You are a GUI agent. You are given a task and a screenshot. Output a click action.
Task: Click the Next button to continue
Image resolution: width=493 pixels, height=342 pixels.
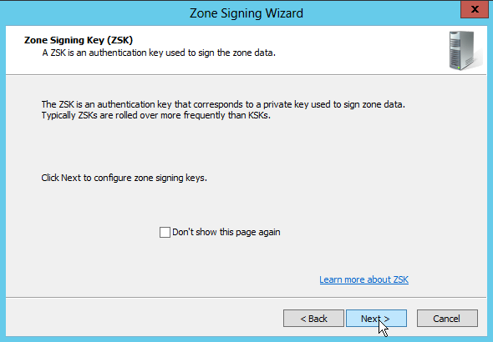coord(376,319)
